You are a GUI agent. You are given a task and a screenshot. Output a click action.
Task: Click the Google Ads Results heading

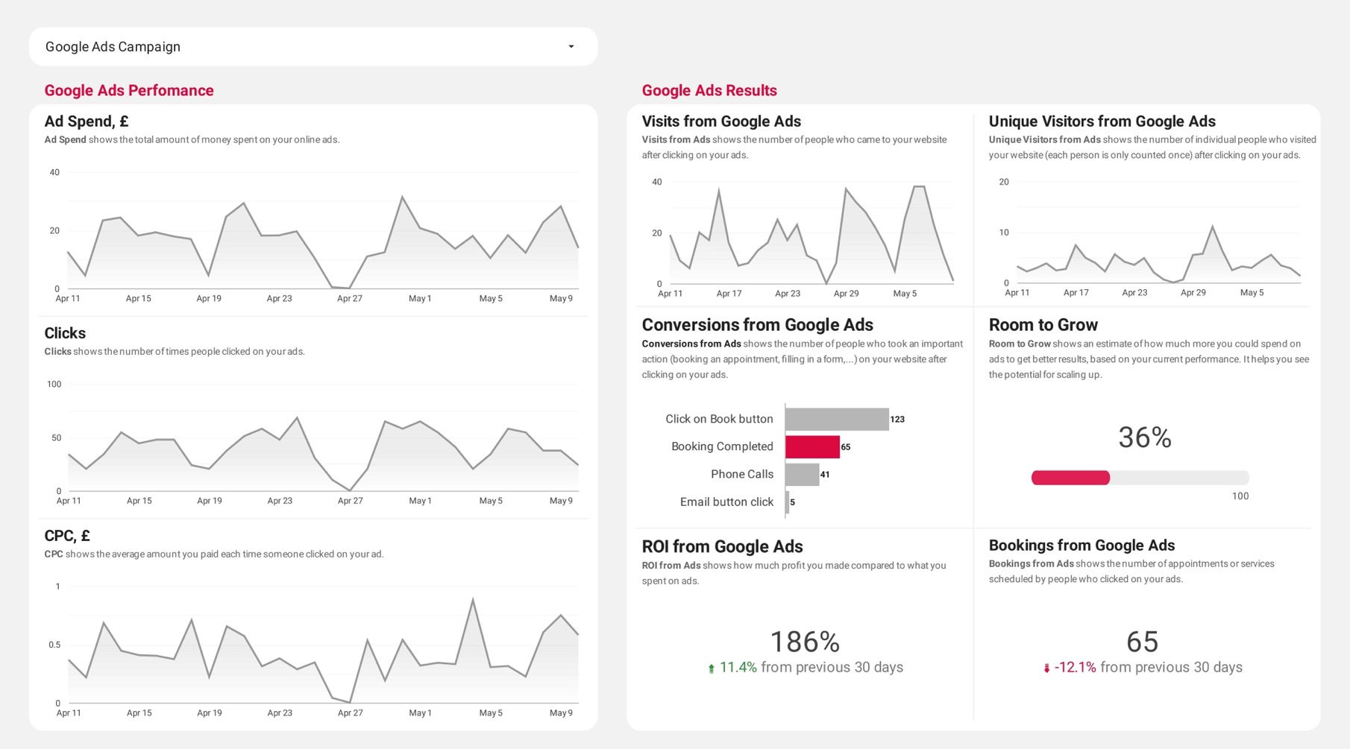pos(709,90)
